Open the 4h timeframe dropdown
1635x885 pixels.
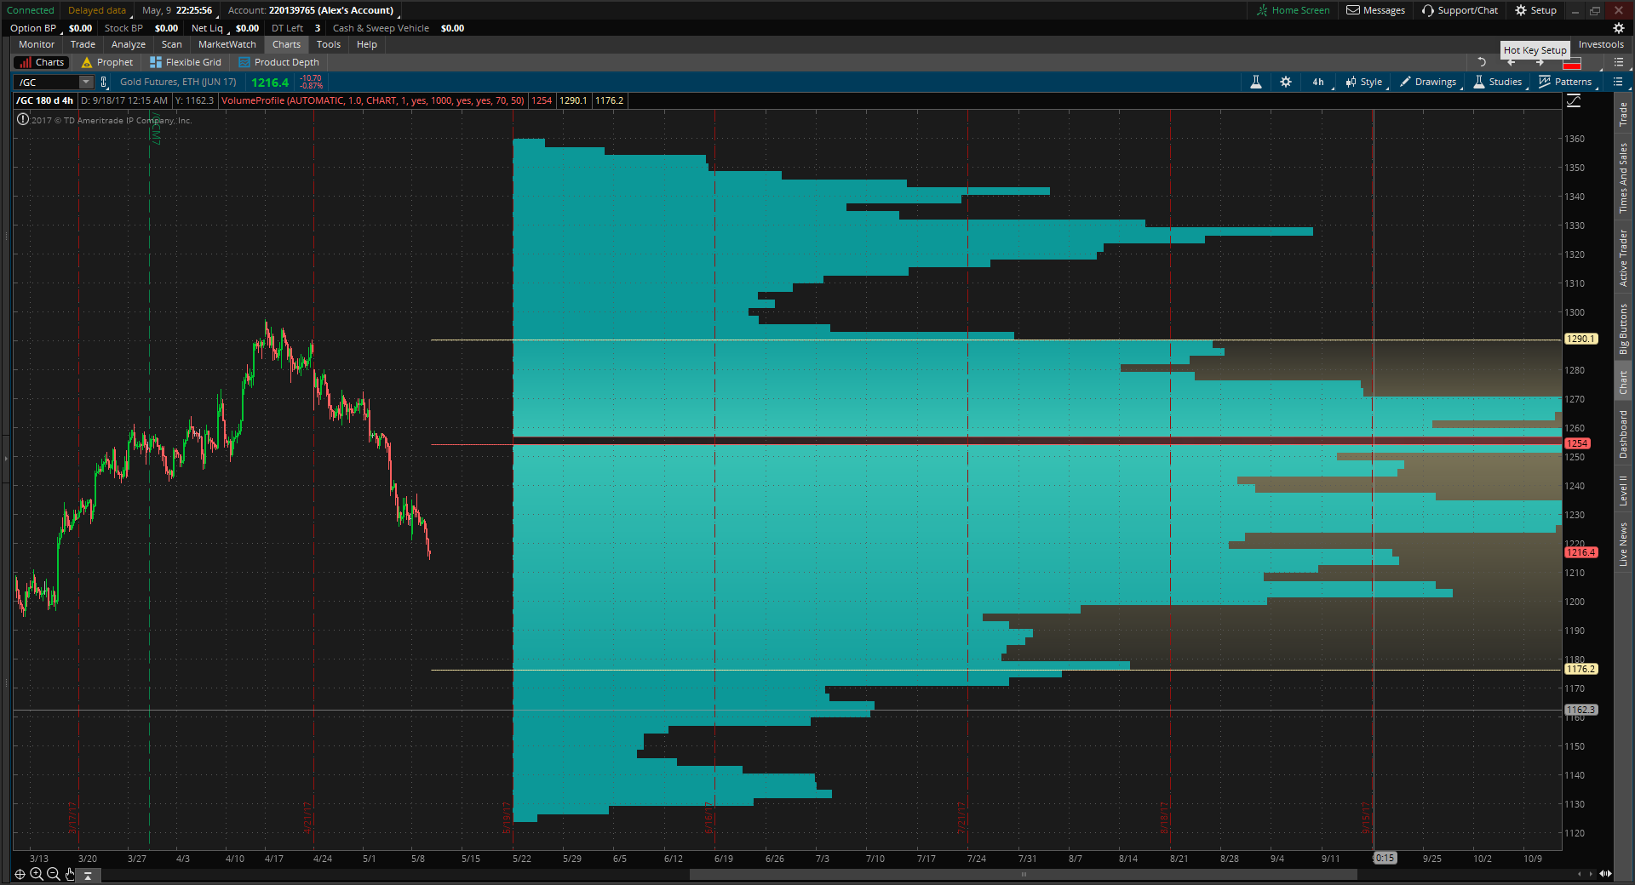pyautogui.click(x=1320, y=82)
